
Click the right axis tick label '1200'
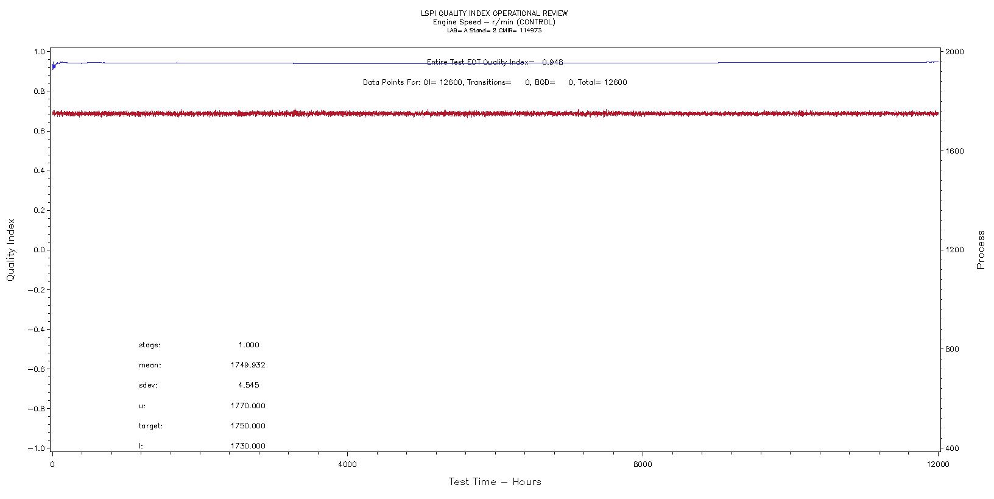pyautogui.click(x=954, y=250)
